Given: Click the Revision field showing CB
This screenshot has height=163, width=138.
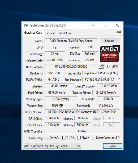Looking at the screenshot, I should tap(90, 47).
